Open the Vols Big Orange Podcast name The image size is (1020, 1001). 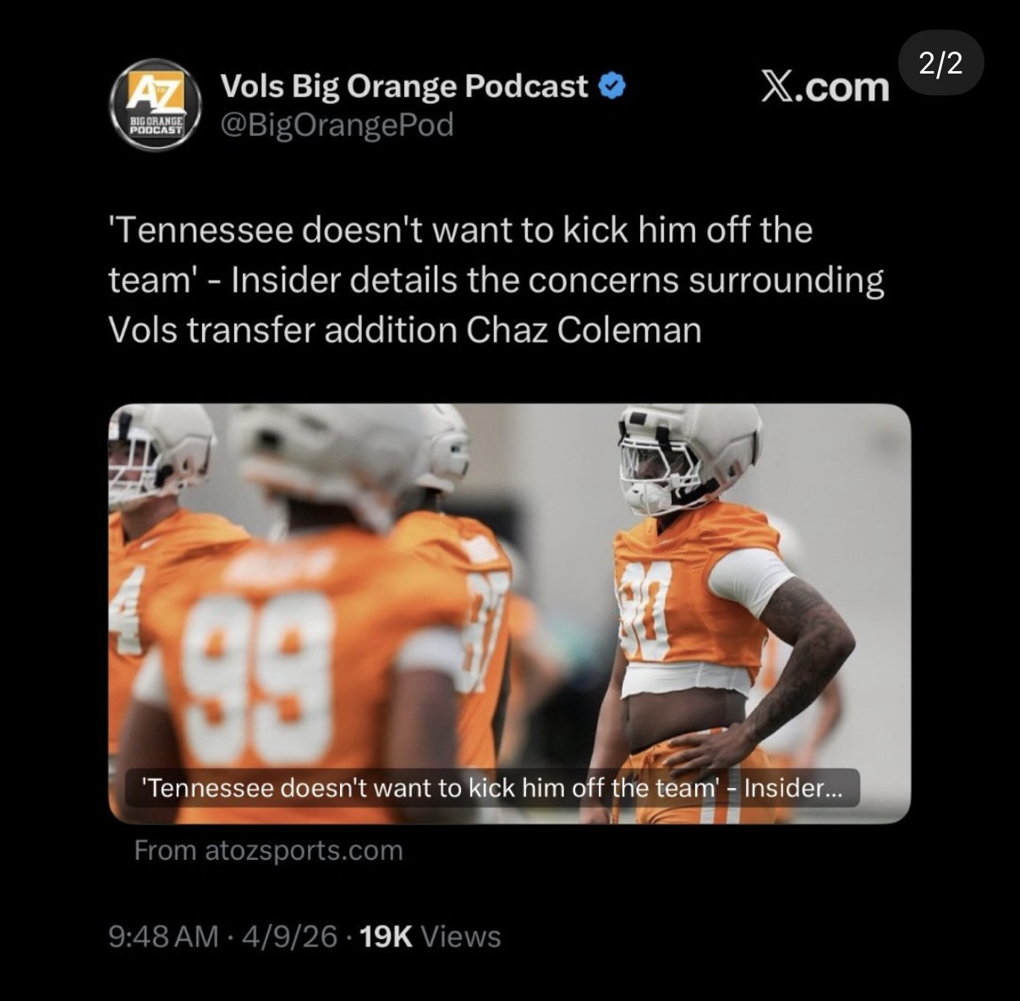click(403, 85)
